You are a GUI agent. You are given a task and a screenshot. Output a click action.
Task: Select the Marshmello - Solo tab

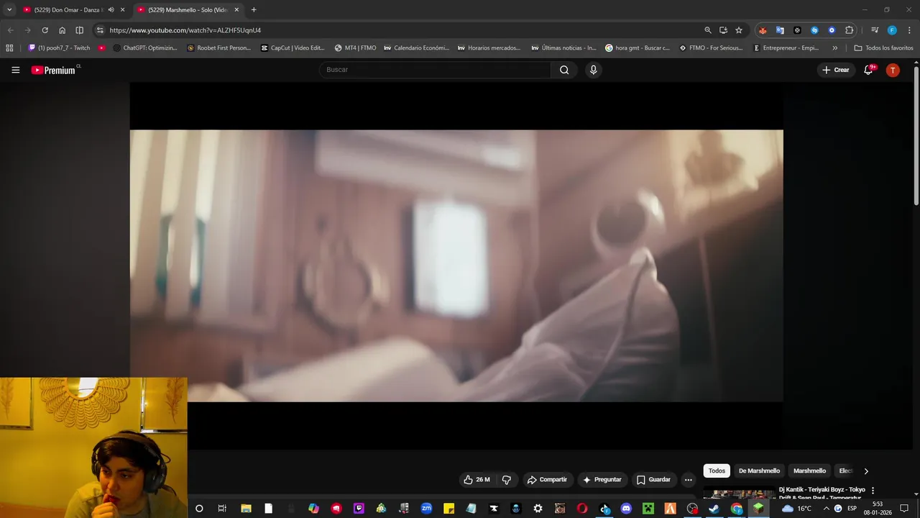(187, 10)
